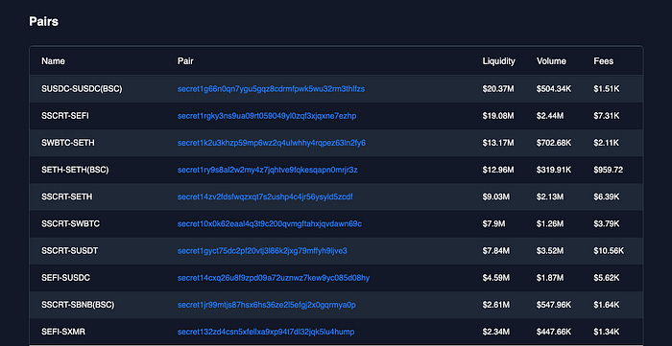Click the Pairs section heading
This screenshot has height=346, width=672.
pyautogui.click(x=44, y=21)
